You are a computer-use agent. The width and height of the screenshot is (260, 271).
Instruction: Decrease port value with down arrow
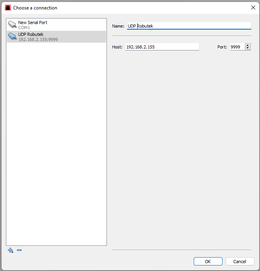247,49
